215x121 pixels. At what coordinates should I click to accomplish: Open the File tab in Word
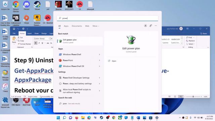coord(14,34)
